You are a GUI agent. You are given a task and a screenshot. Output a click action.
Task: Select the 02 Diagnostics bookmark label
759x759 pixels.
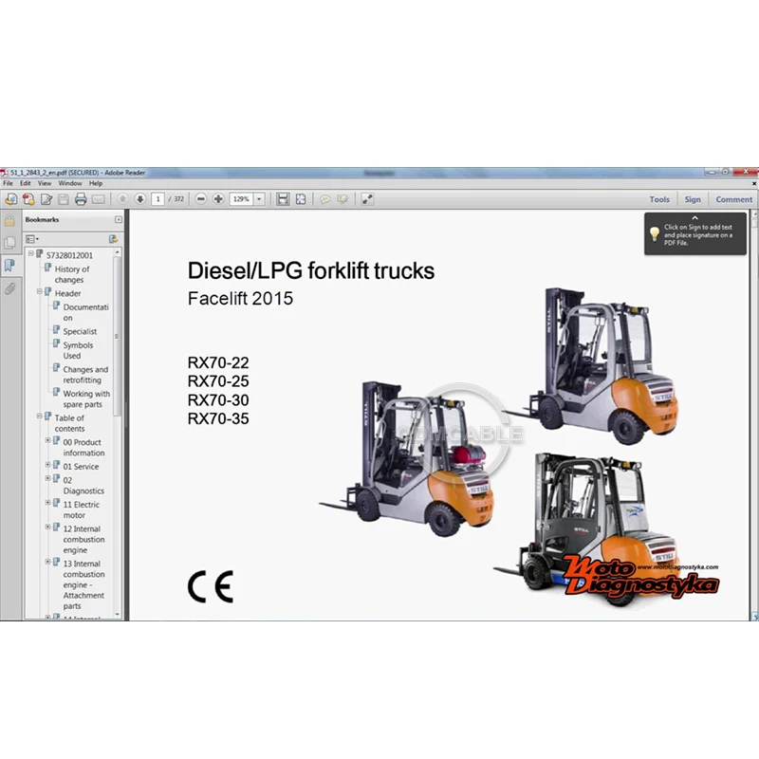coord(83,486)
